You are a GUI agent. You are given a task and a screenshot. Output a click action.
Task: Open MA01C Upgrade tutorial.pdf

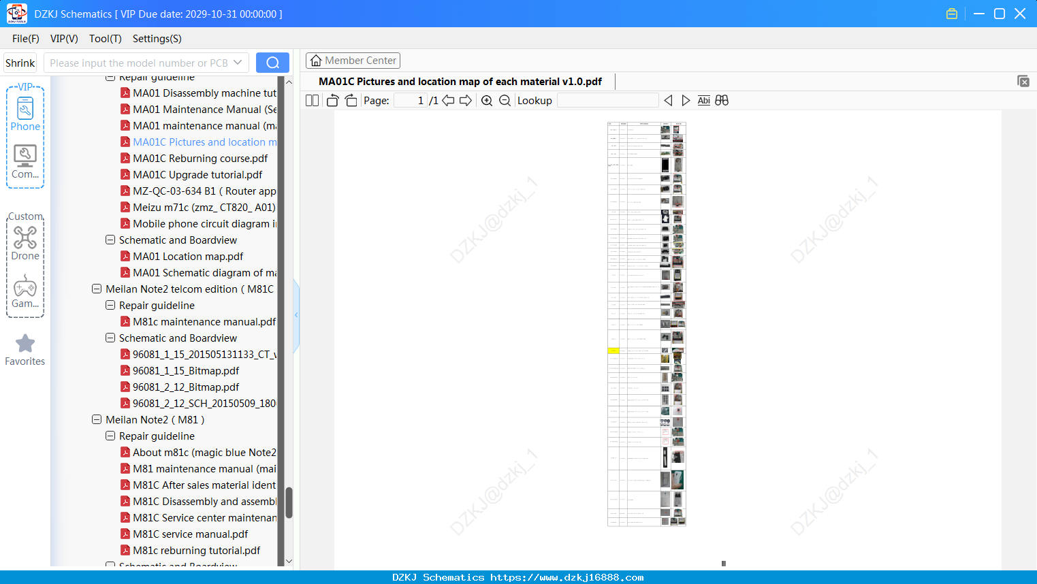pos(197,175)
